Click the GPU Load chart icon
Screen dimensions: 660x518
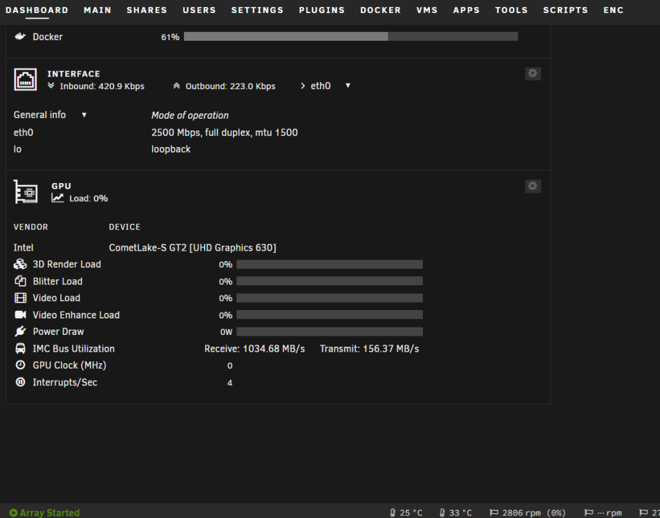pyautogui.click(x=57, y=198)
